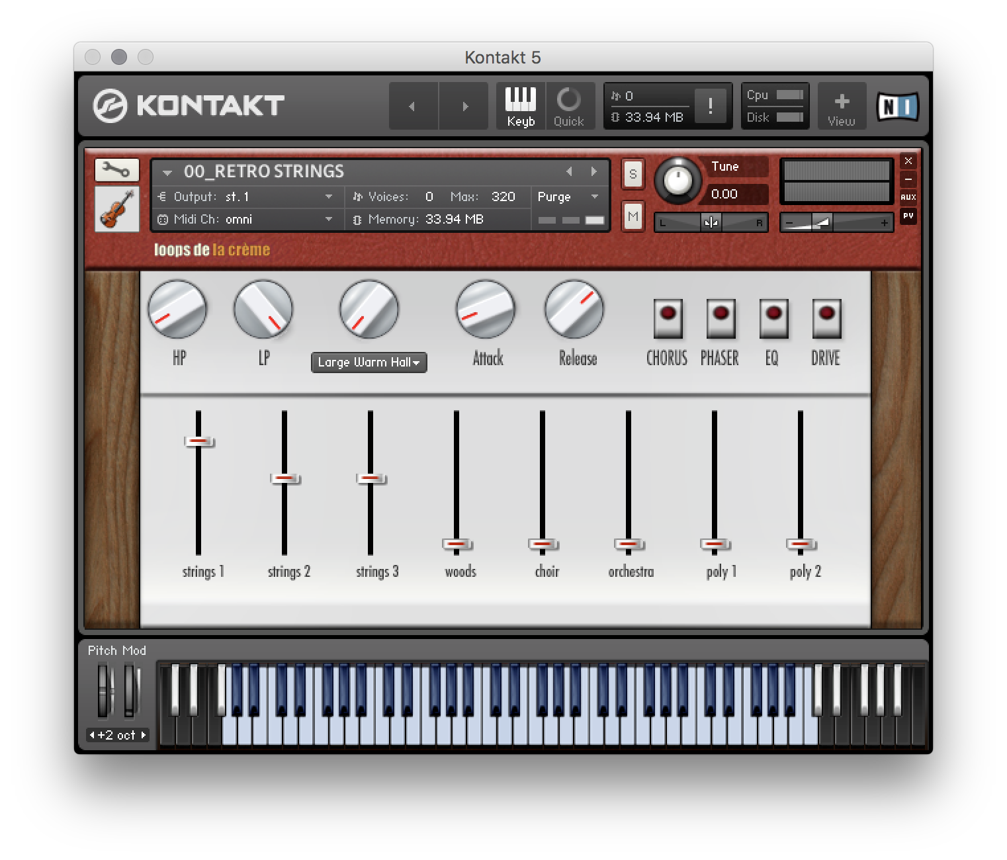Click the HP filter knob
This screenshot has width=1007, height=860.
[177, 310]
